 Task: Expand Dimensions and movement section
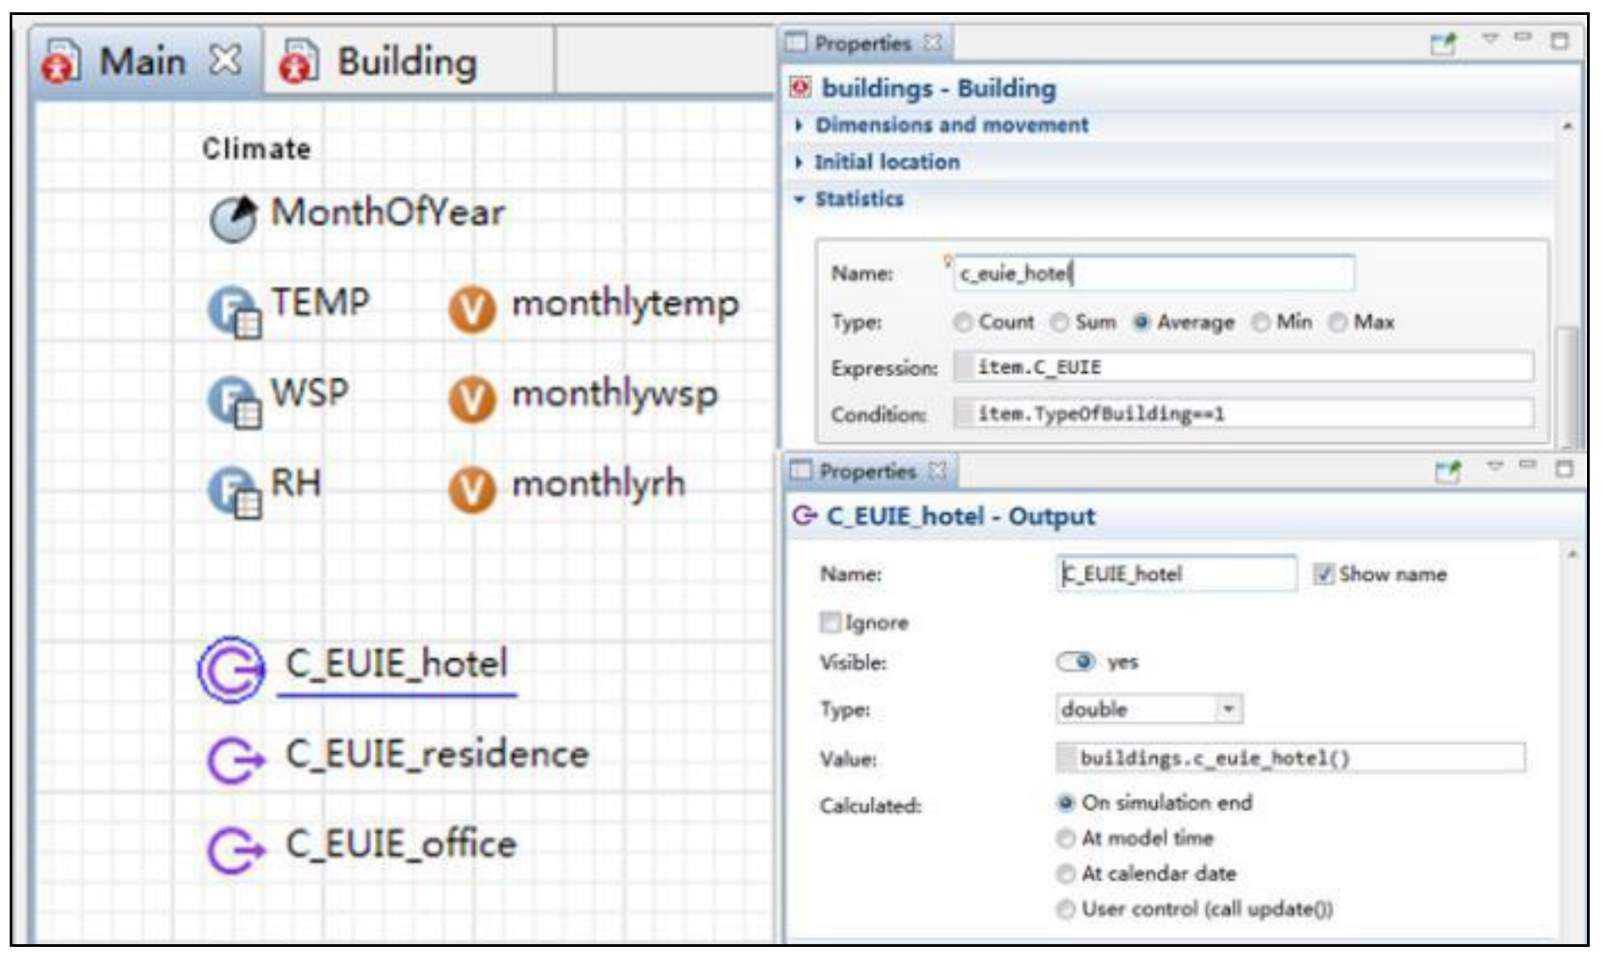(952, 125)
